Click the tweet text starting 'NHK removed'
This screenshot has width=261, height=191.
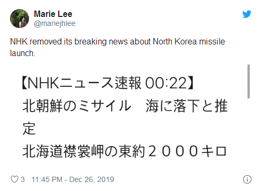(117, 47)
